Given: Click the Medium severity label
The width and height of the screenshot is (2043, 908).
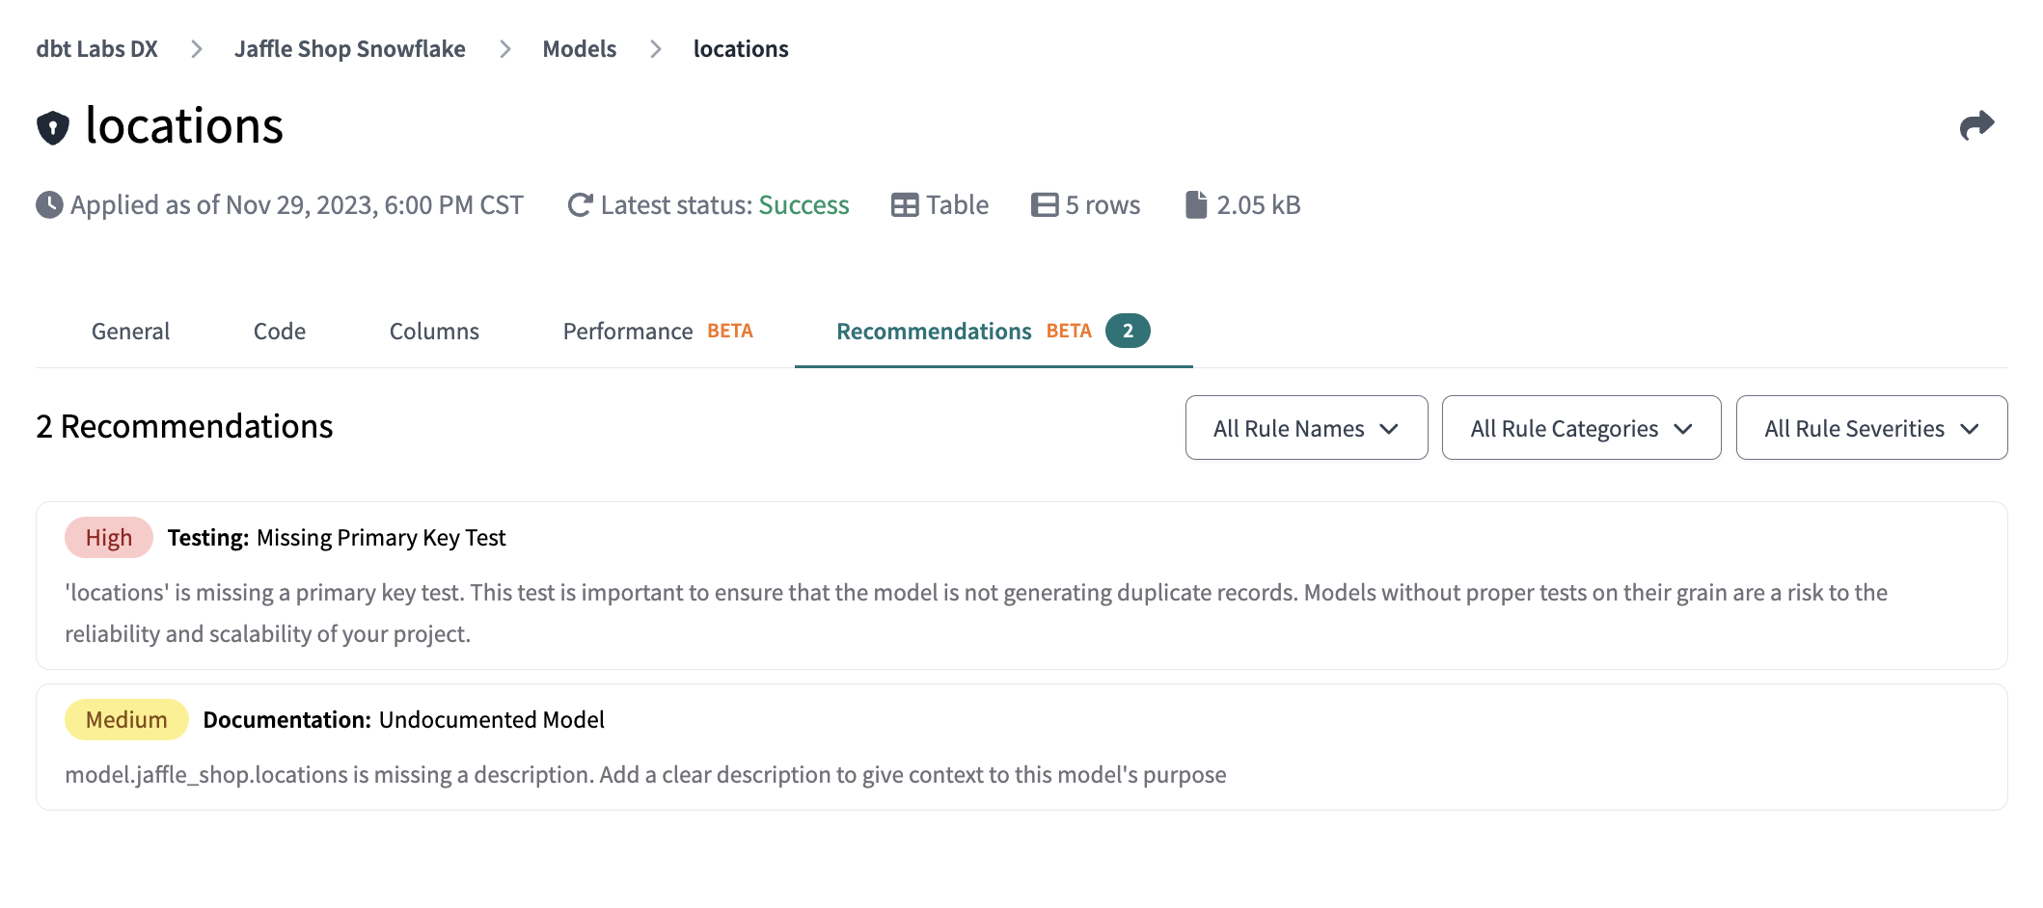Looking at the screenshot, I should coord(126,720).
